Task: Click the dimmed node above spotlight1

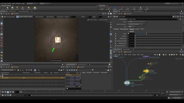Action: tap(150, 64)
